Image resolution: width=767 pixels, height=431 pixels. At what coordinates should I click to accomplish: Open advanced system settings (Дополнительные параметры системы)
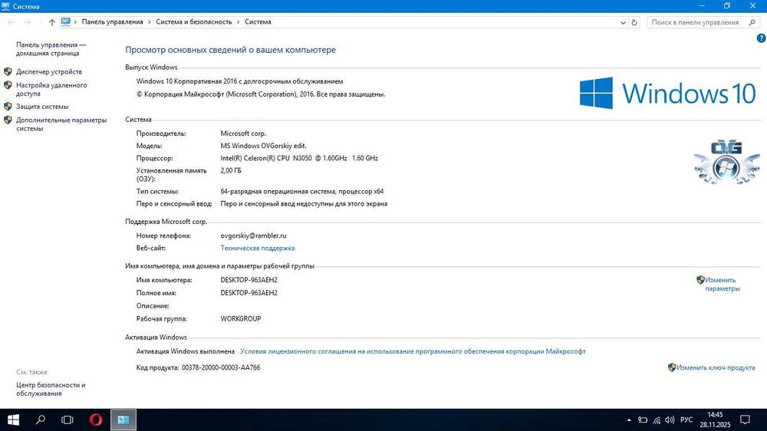coord(61,123)
